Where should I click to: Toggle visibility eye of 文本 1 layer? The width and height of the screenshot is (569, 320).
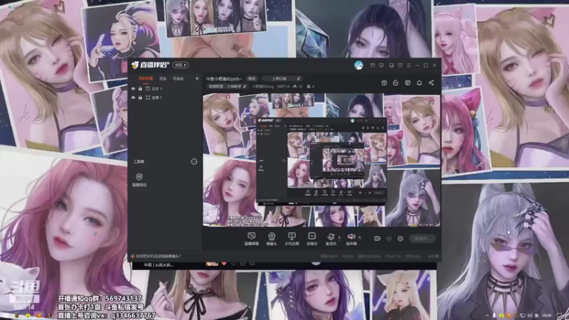click(x=133, y=88)
